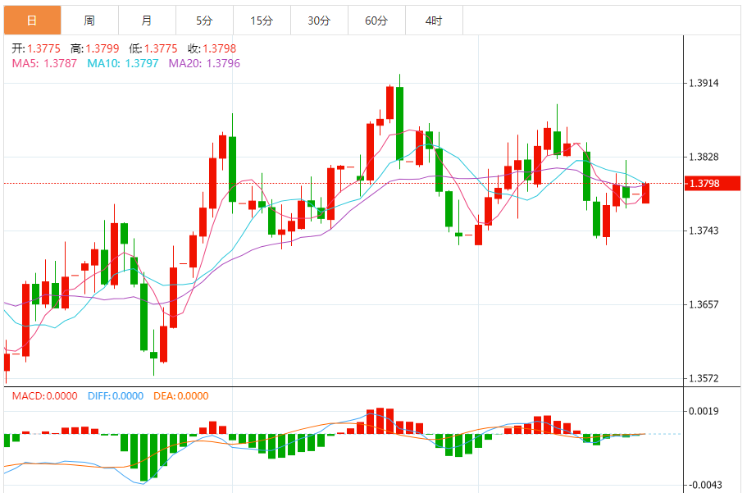
Task: Open the 30分 timeframe tab
Action: [x=319, y=21]
